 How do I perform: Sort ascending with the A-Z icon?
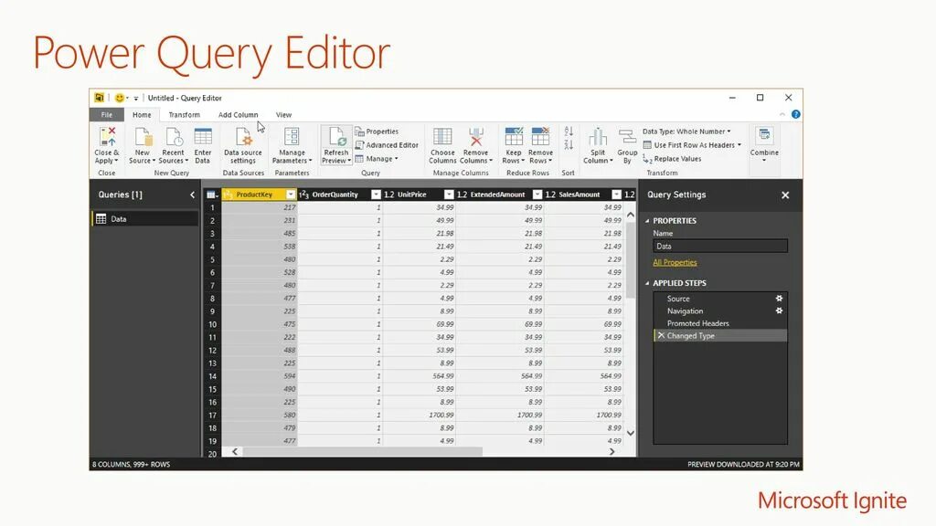pyautogui.click(x=569, y=131)
